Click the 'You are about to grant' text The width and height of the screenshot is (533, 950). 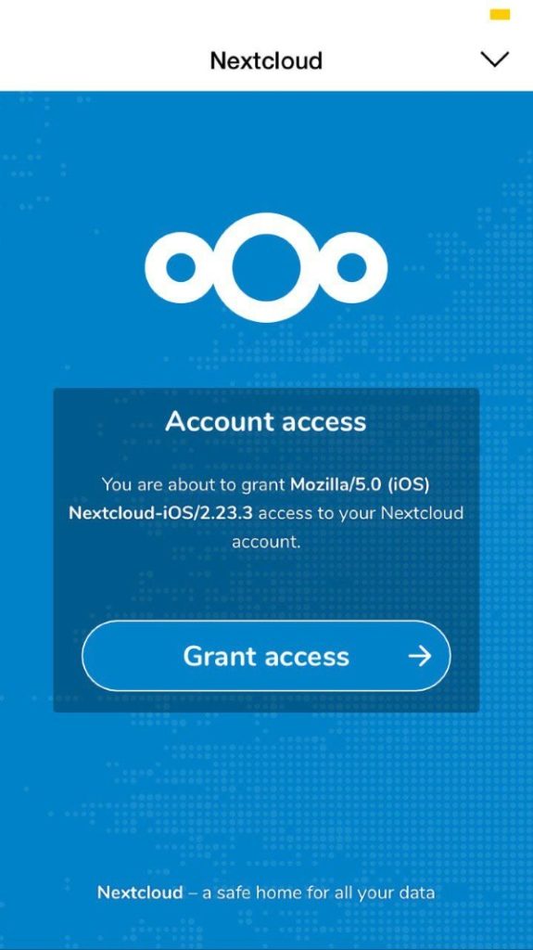tap(194, 484)
